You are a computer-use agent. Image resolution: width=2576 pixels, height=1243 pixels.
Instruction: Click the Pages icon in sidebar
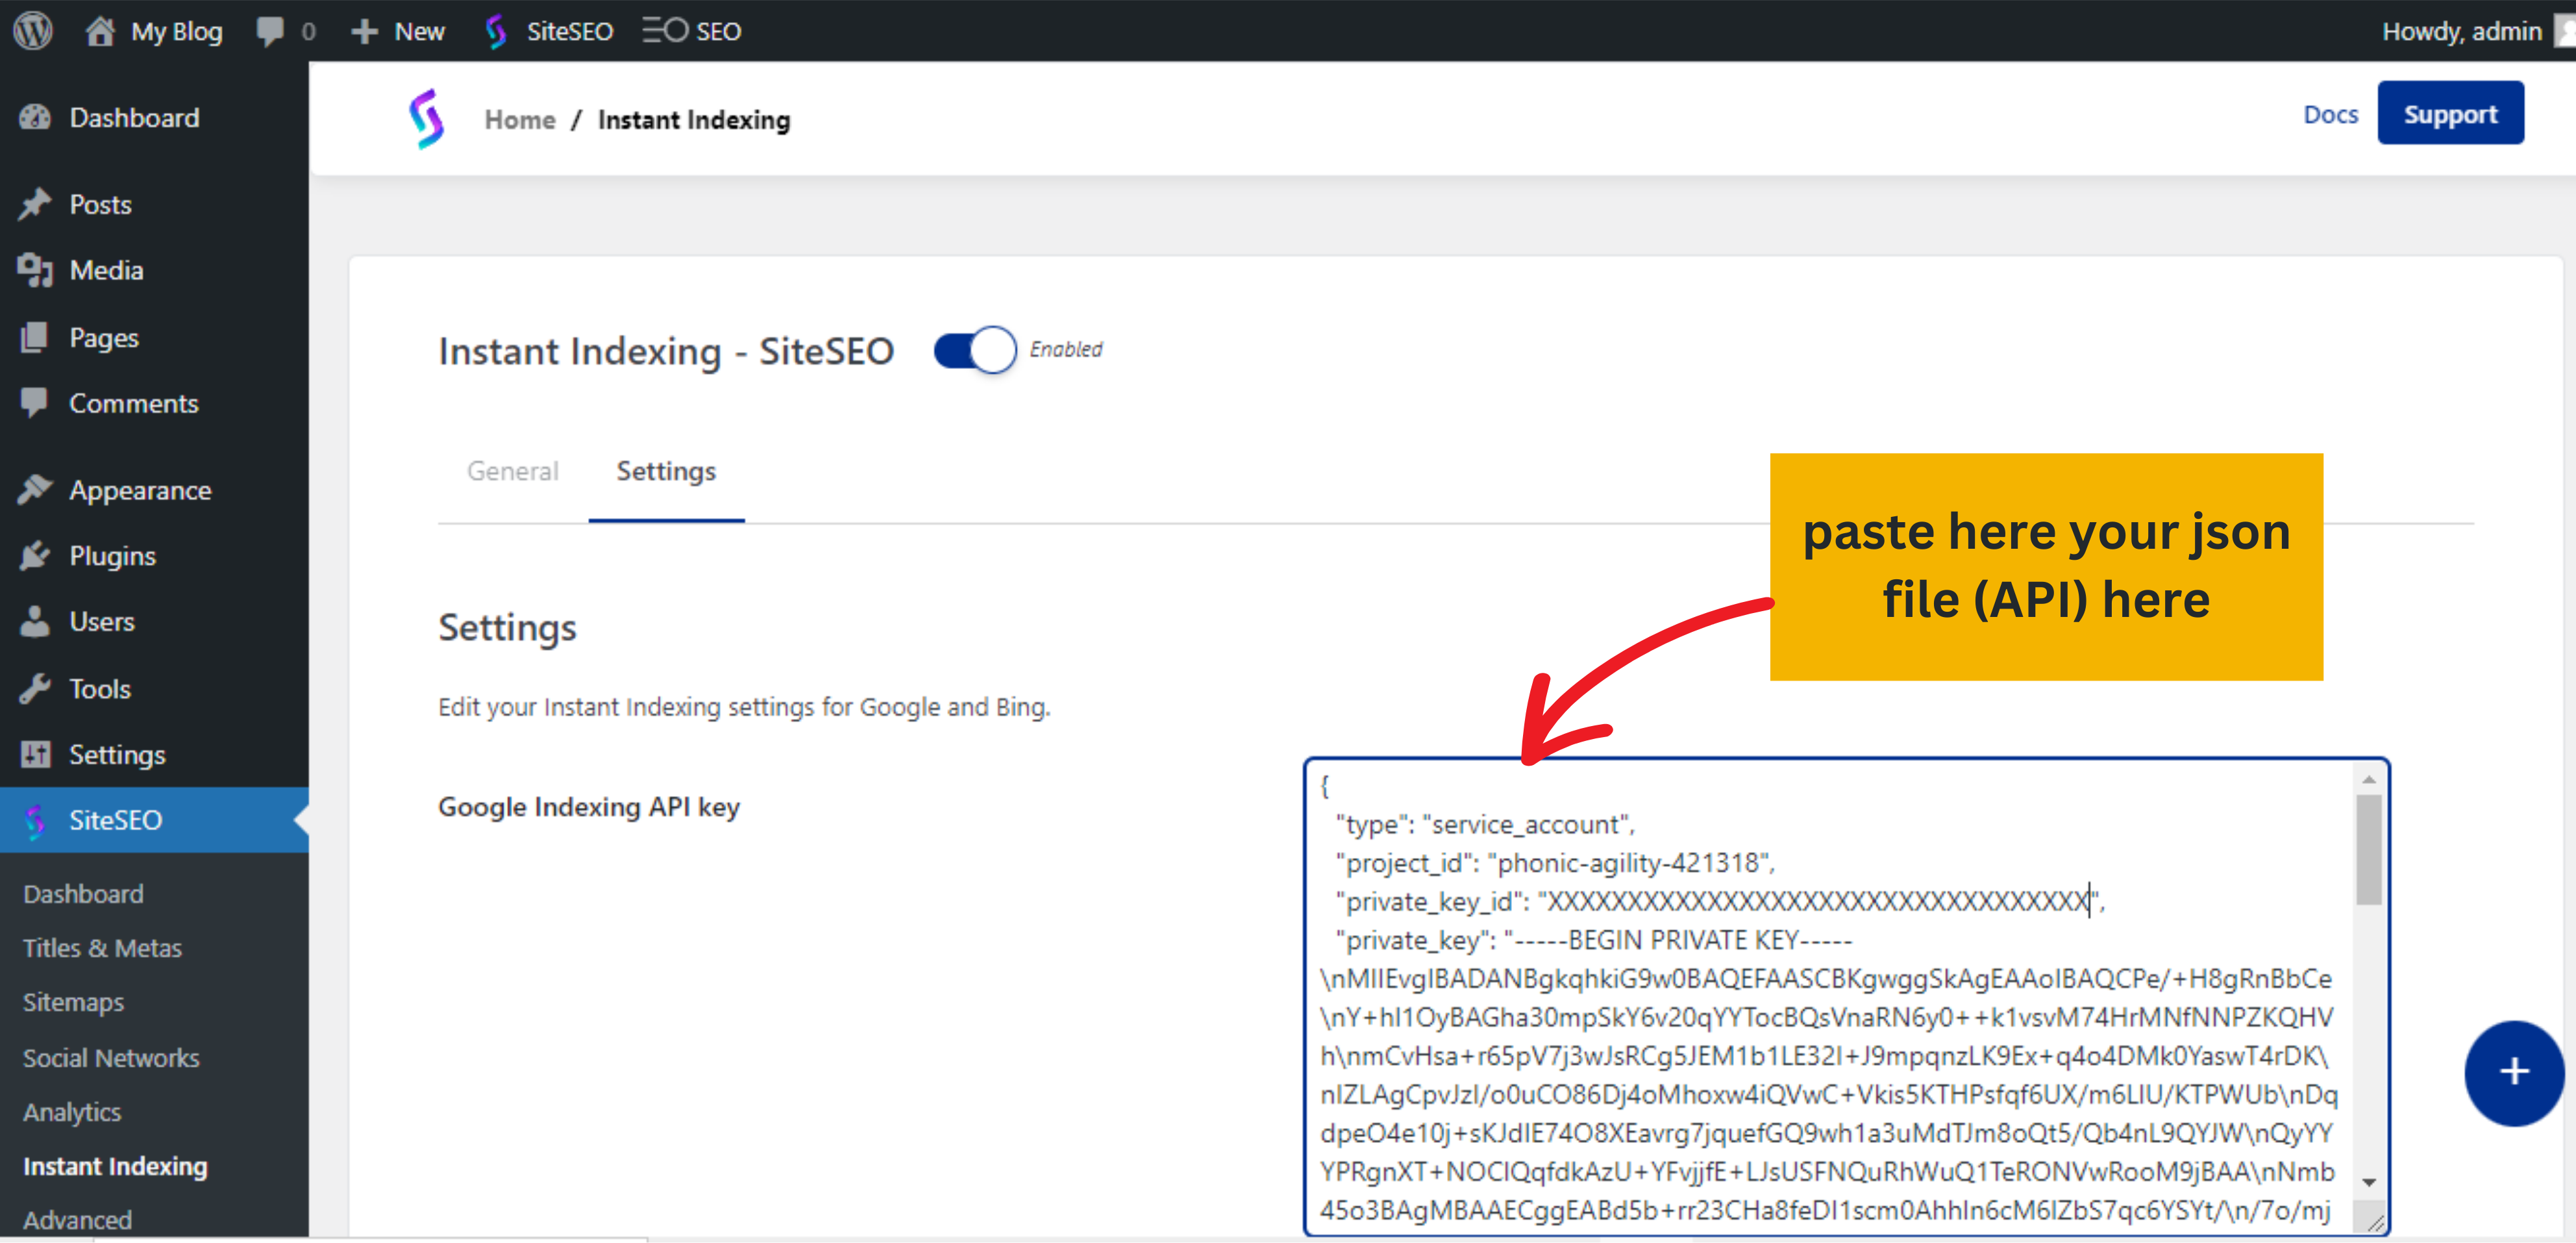[35, 338]
